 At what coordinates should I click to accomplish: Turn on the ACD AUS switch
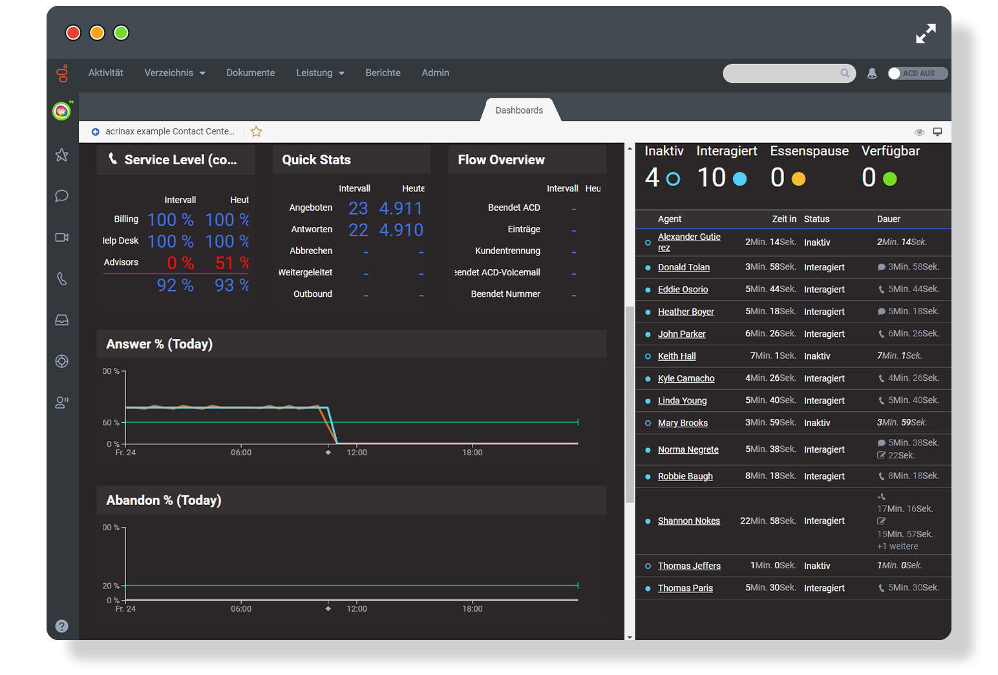(x=916, y=73)
